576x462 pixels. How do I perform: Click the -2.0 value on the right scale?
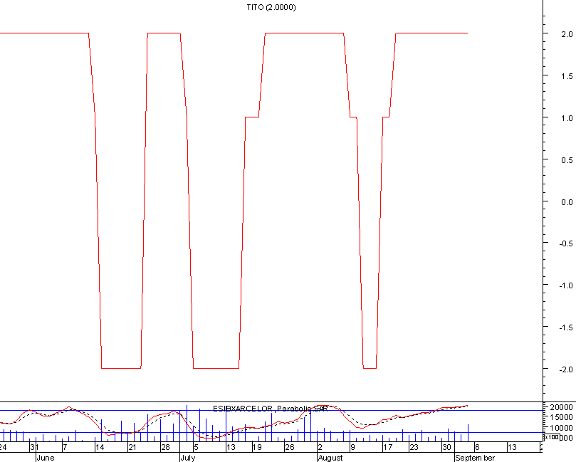(567, 369)
